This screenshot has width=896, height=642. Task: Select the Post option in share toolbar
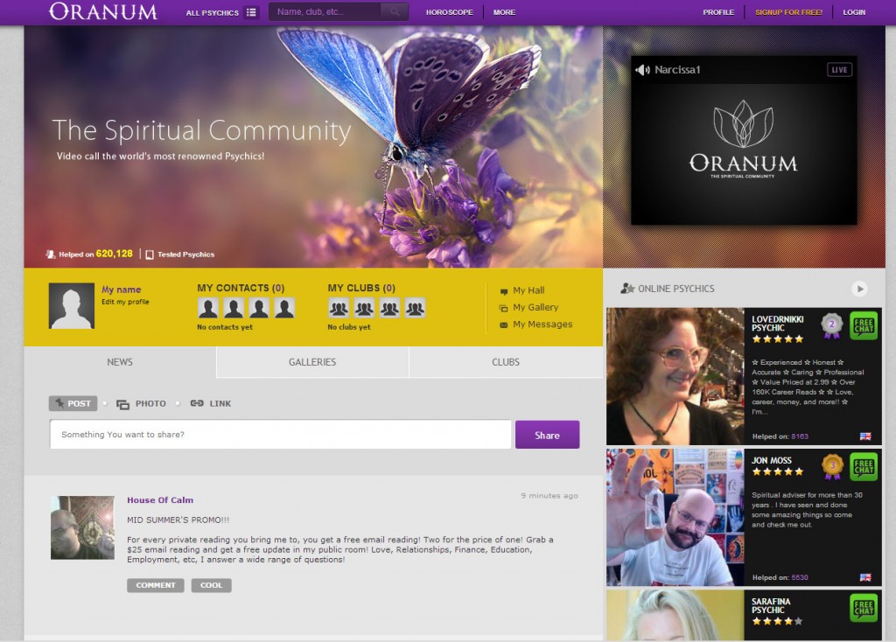click(73, 403)
